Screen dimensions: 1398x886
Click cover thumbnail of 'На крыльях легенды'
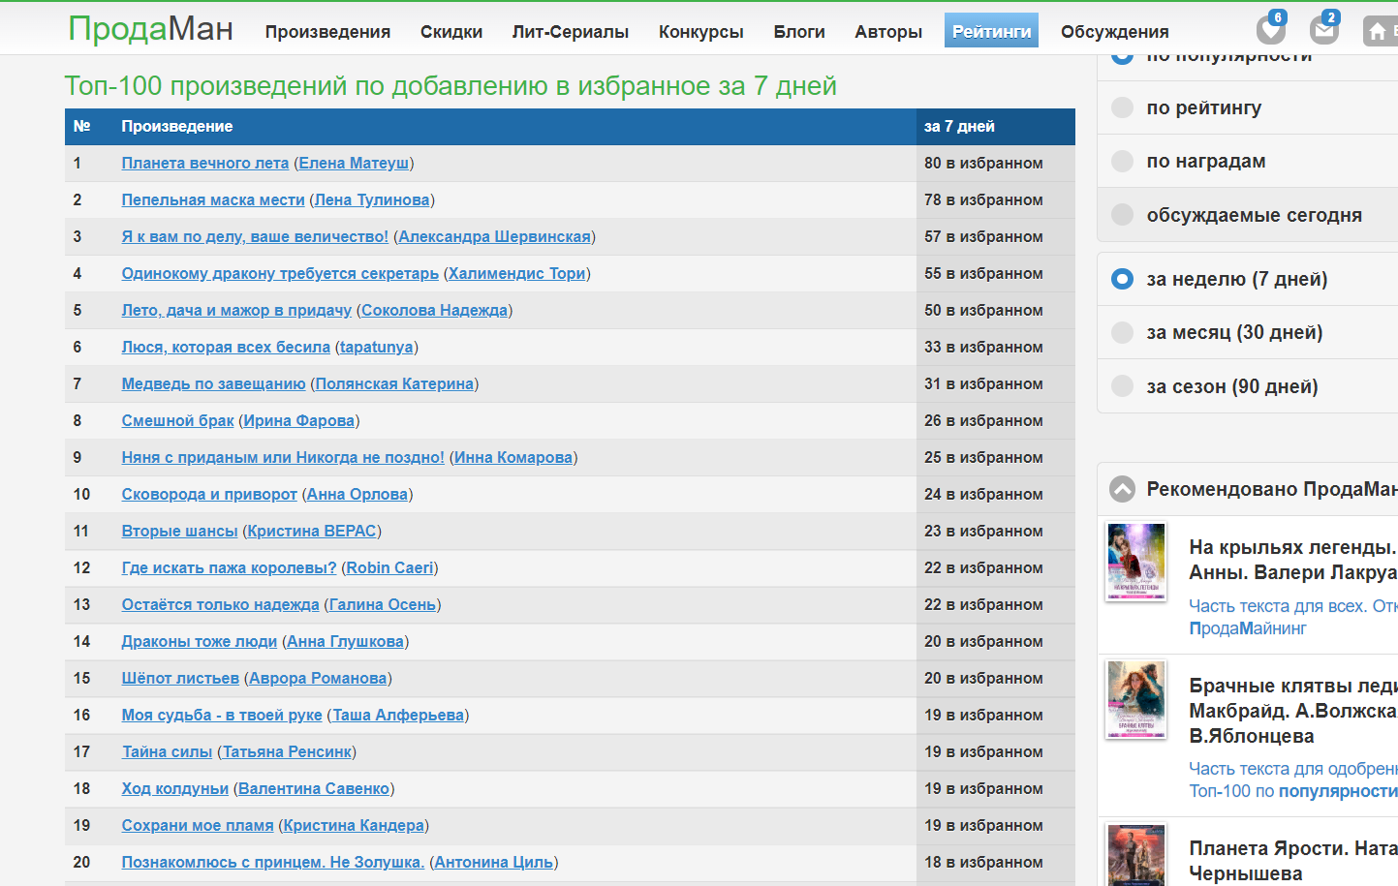1136,562
